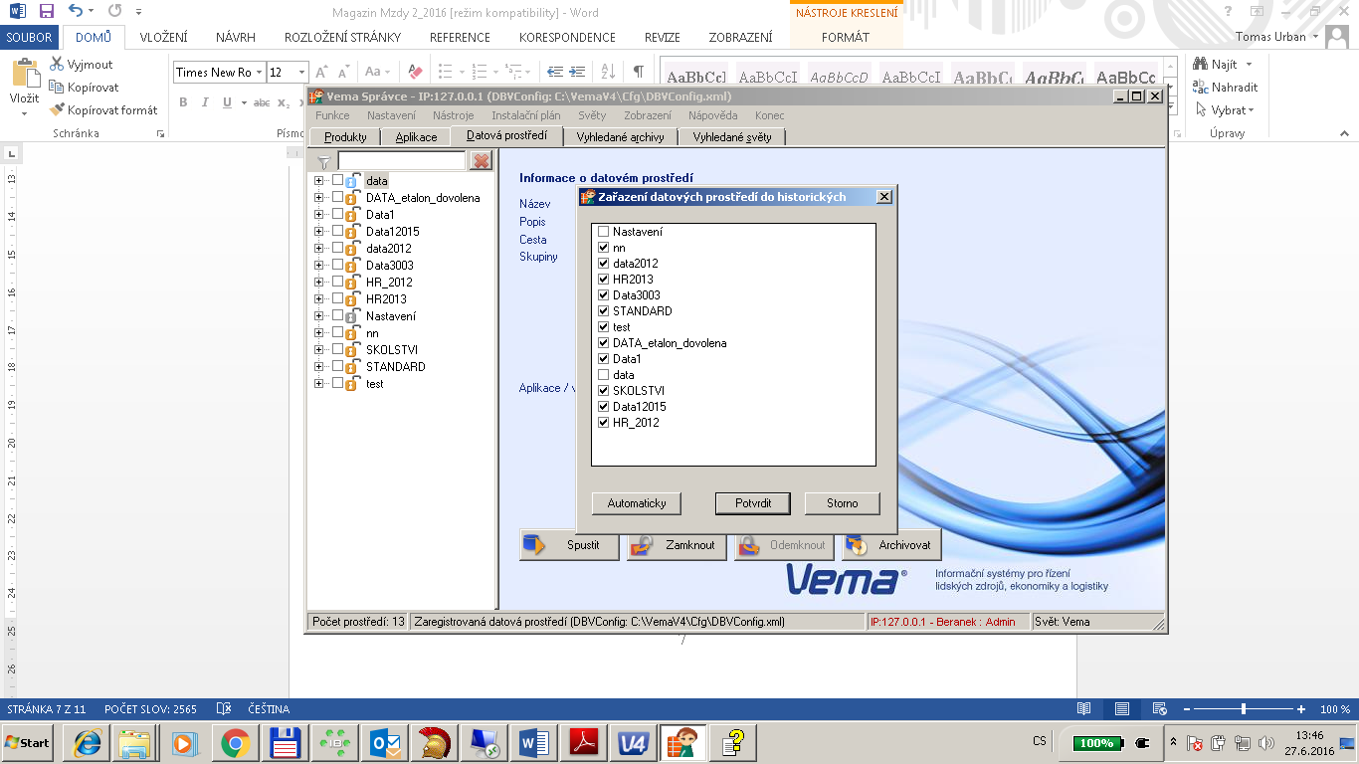
Task: Uncheck the nn checkbox in dialog
Action: [x=603, y=248]
